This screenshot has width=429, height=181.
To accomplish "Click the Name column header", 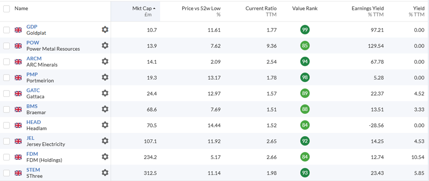I will [x=21, y=9].
